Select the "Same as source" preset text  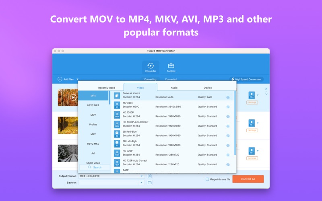click(x=131, y=93)
